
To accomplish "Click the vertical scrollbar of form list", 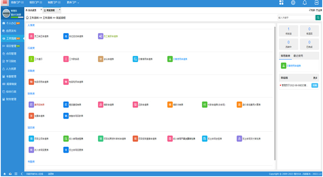I will (275, 93).
